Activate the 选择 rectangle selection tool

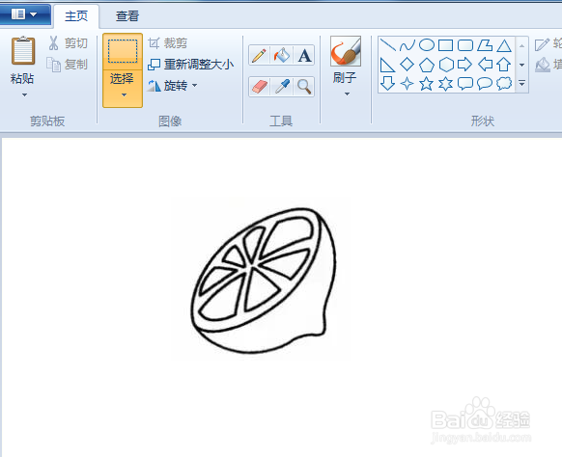pos(123,51)
